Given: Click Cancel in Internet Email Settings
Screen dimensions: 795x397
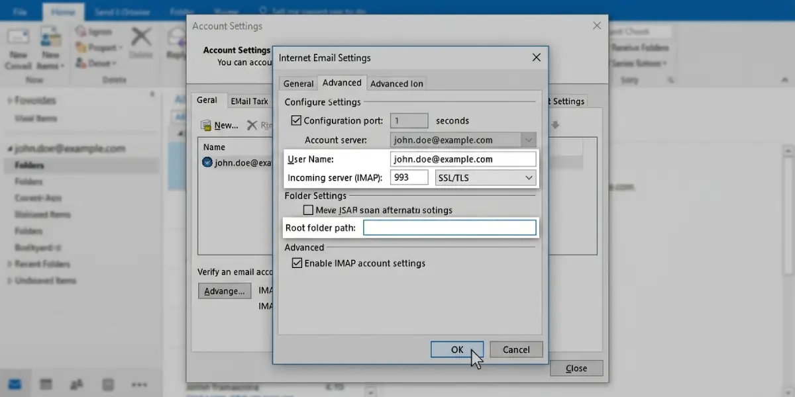Looking at the screenshot, I should 516,349.
